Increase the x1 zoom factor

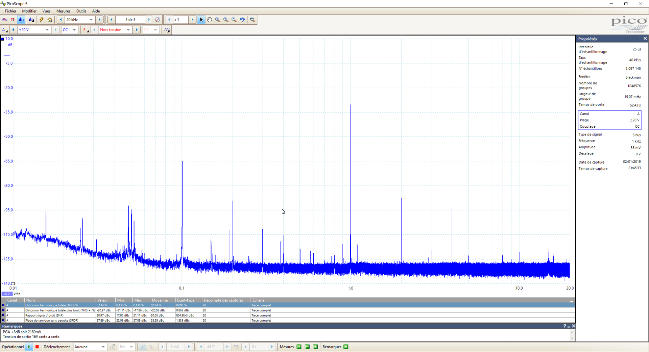tap(192, 20)
